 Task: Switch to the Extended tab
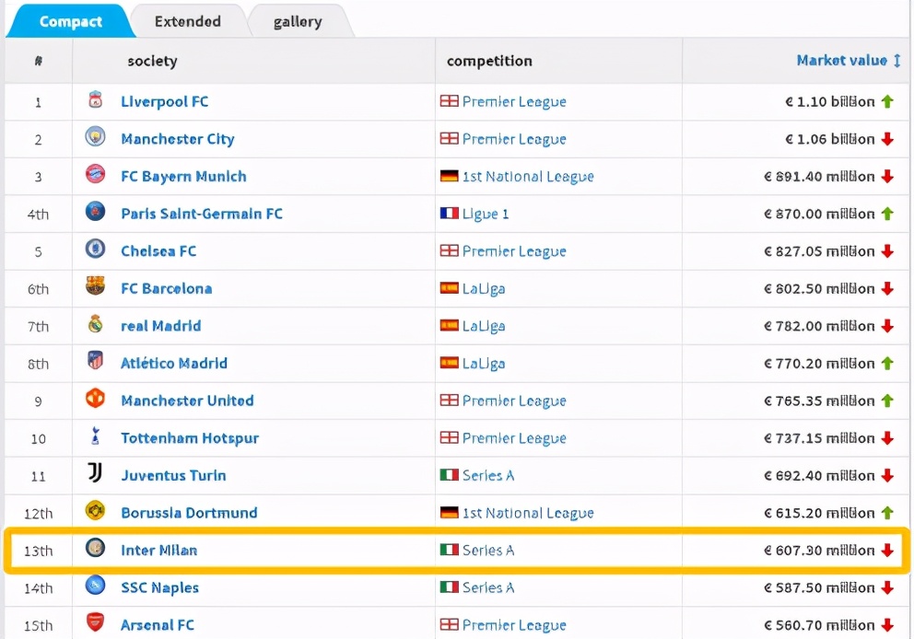187,21
